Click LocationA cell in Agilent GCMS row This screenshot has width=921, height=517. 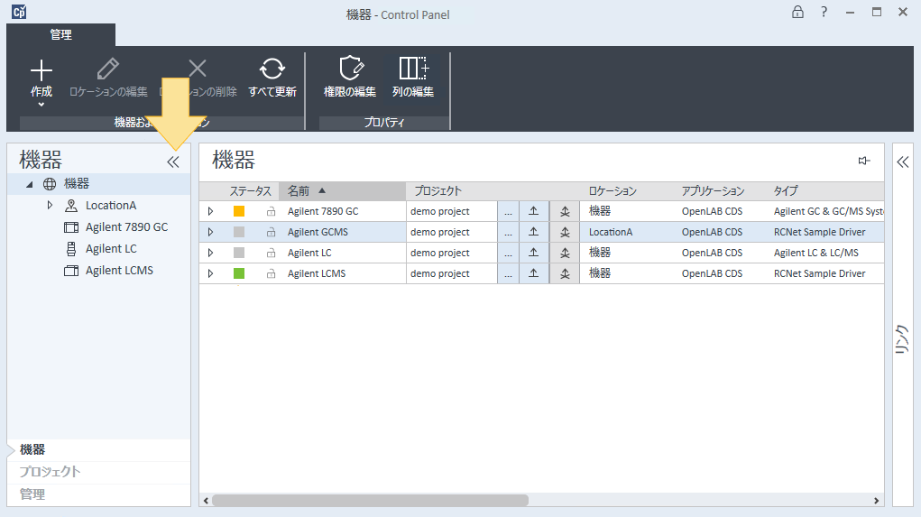[611, 232]
